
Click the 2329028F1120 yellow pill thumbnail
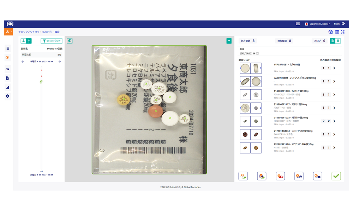click(x=245, y=148)
